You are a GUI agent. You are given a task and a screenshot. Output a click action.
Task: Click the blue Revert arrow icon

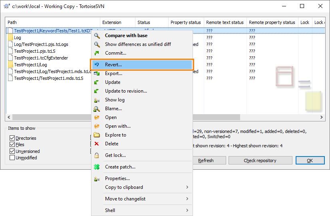(97, 65)
